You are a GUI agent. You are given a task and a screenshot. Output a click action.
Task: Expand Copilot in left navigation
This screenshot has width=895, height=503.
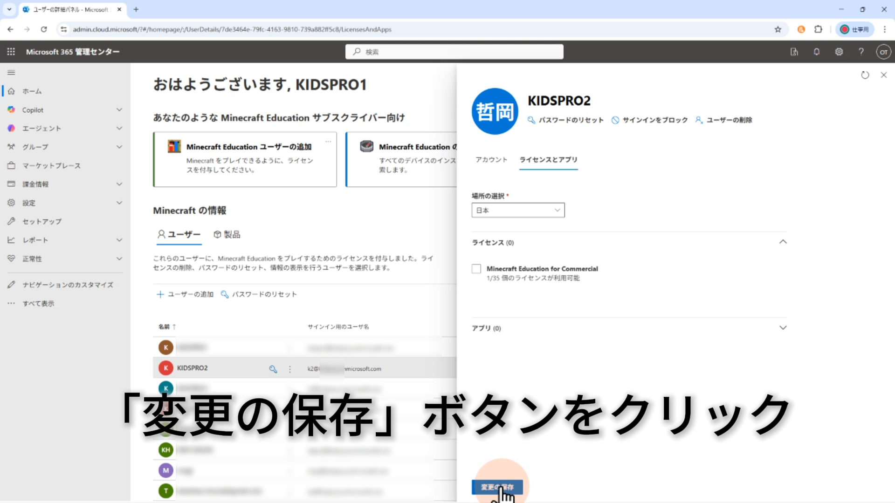coord(119,110)
